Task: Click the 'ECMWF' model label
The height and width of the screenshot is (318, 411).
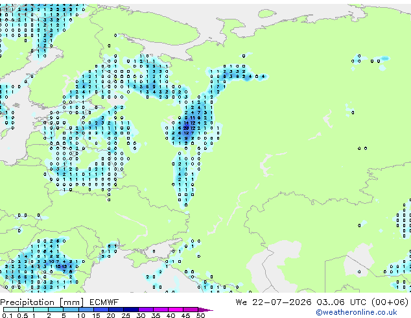Action: 104,302
